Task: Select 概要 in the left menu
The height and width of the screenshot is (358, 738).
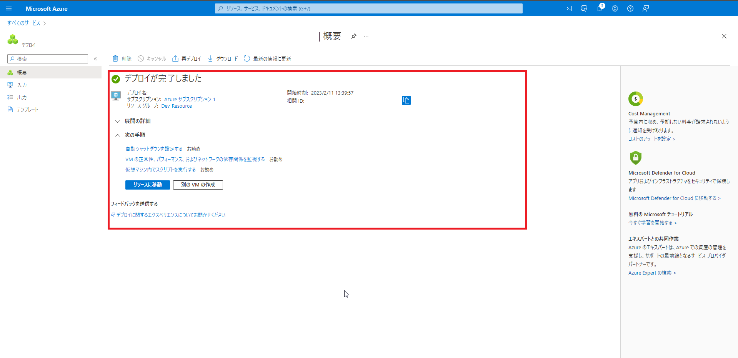Action: pyautogui.click(x=51, y=72)
